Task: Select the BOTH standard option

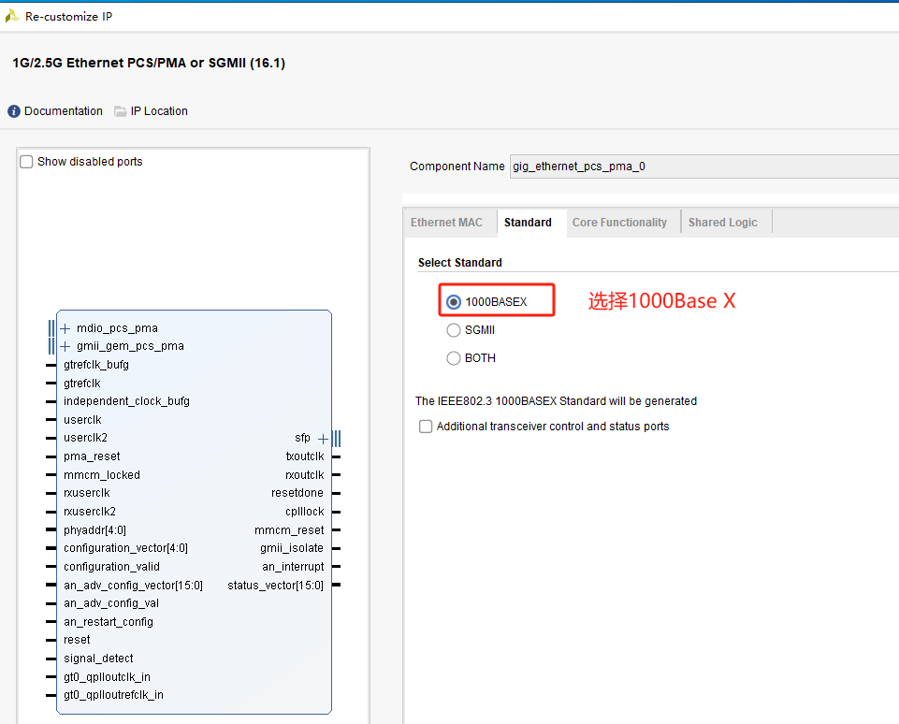Action: point(454,358)
